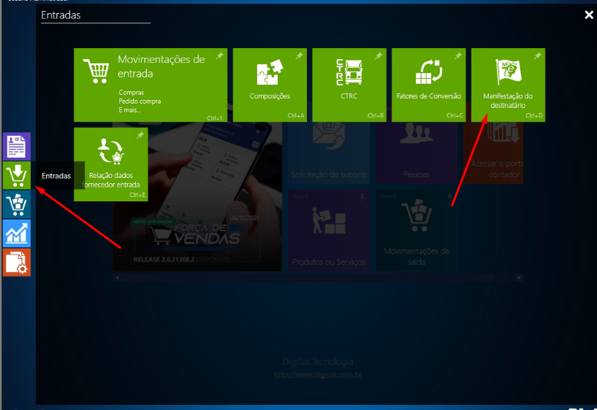Click the horizontal scrollbar left arrow

point(117,278)
